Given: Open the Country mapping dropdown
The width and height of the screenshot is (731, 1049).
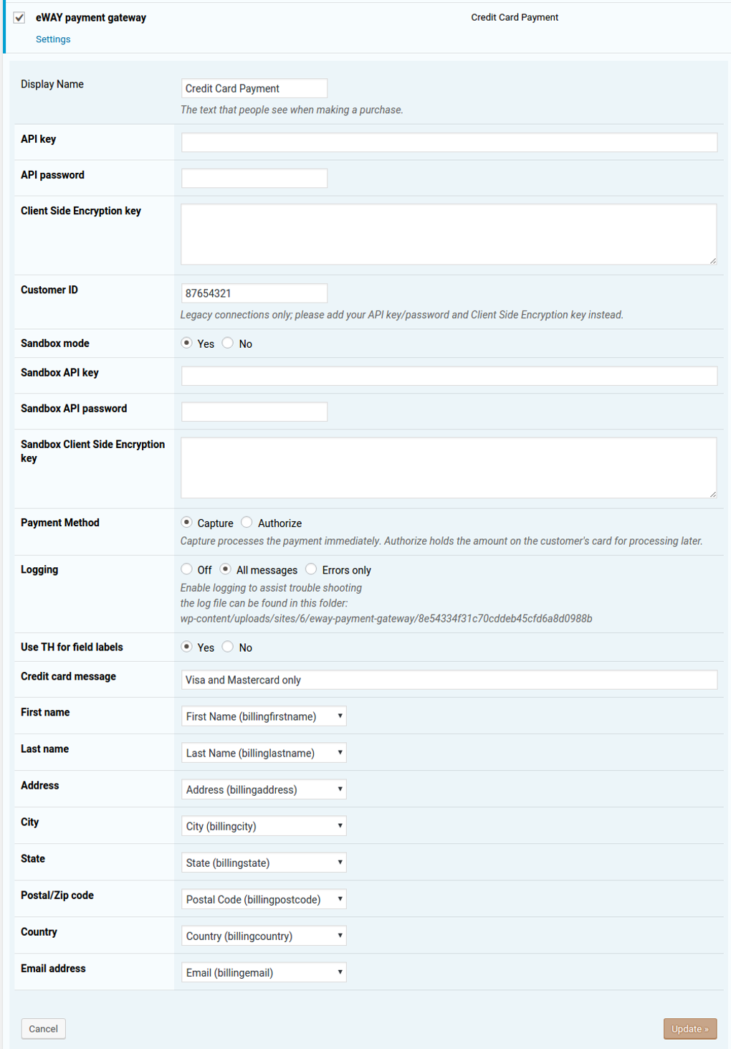Looking at the screenshot, I should click(264, 935).
